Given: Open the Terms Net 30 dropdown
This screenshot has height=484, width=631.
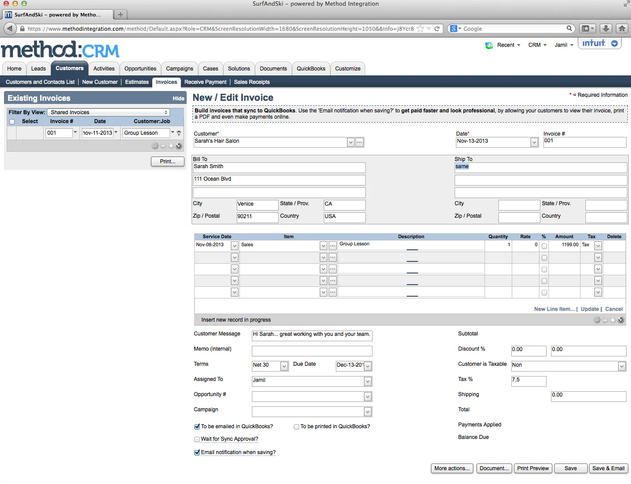Looking at the screenshot, I should pyautogui.click(x=284, y=366).
